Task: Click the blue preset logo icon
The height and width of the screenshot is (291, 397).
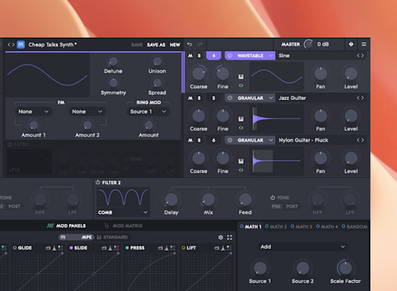Action: click(x=21, y=45)
